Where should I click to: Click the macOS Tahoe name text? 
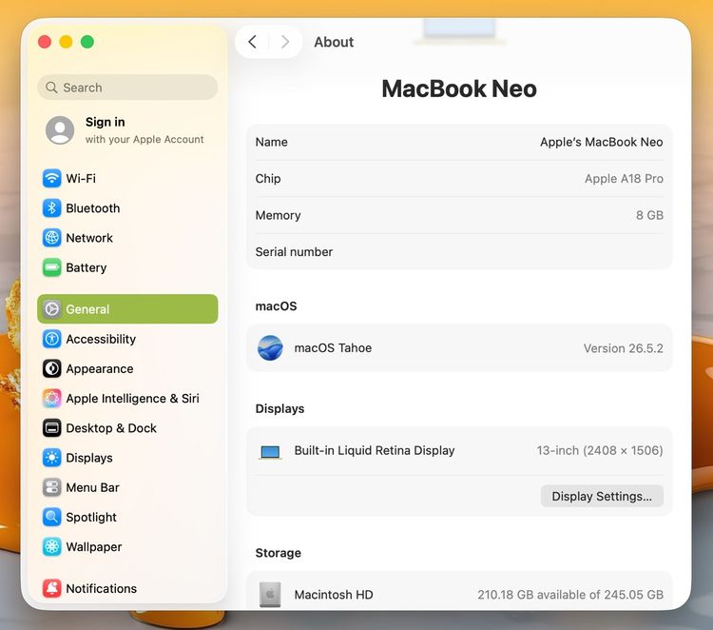coord(333,347)
